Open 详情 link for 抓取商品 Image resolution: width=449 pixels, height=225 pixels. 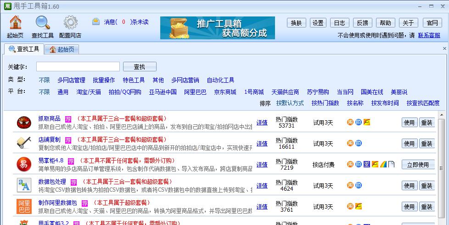tap(262, 123)
